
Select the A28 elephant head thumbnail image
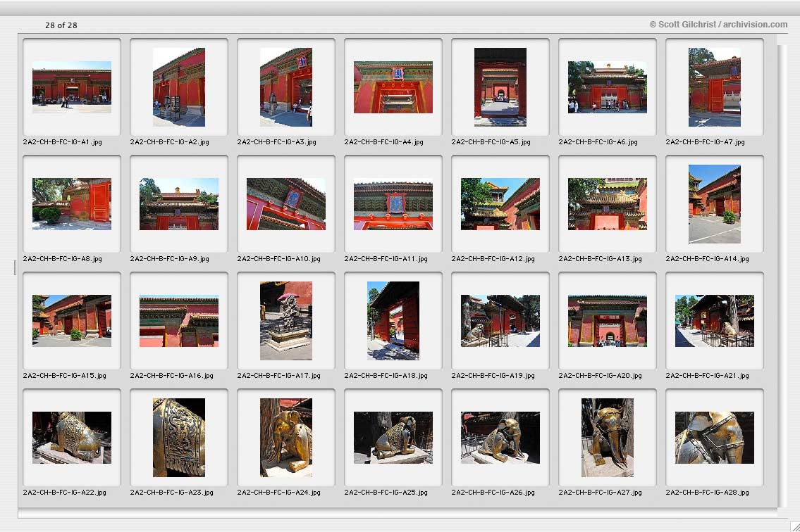pos(715,437)
